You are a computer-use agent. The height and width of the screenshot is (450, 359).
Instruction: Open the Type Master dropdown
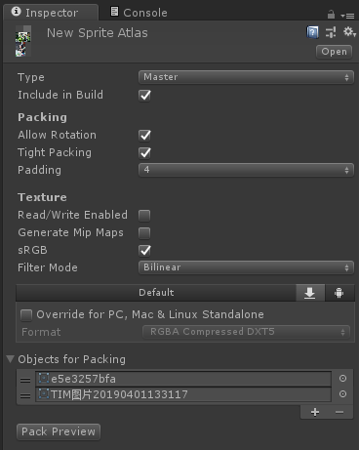tap(246, 77)
